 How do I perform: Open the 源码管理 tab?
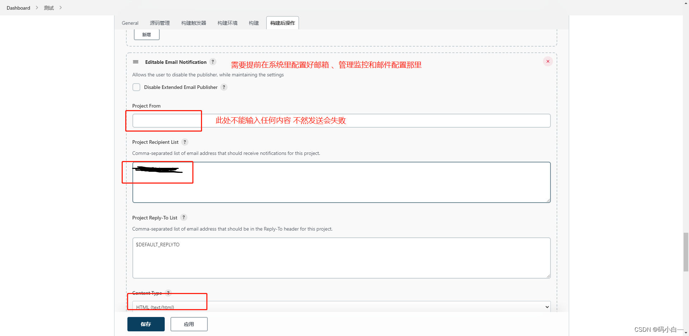[160, 23]
